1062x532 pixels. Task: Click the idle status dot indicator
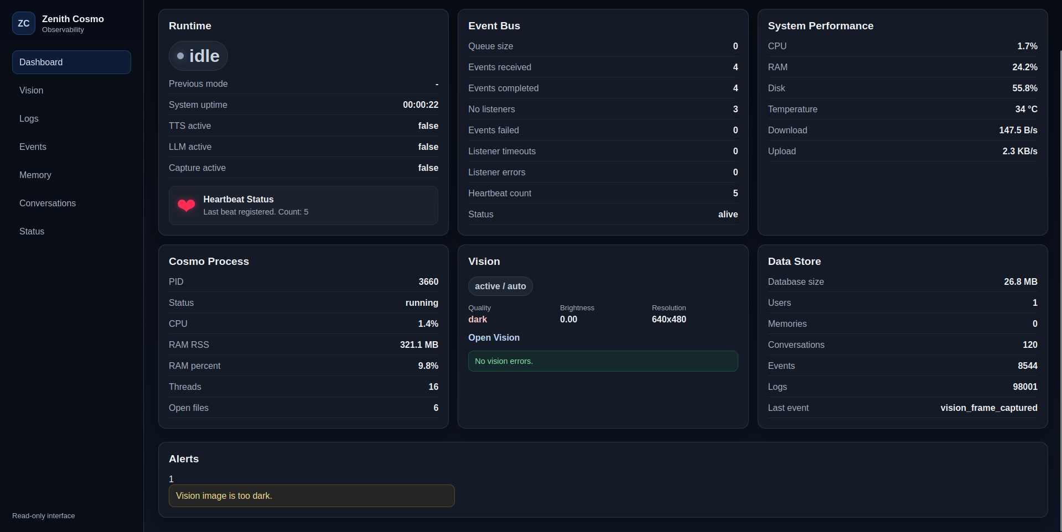[180, 56]
